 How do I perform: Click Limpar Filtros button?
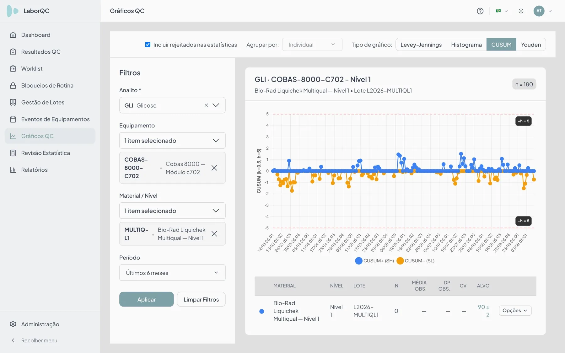[201, 299]
